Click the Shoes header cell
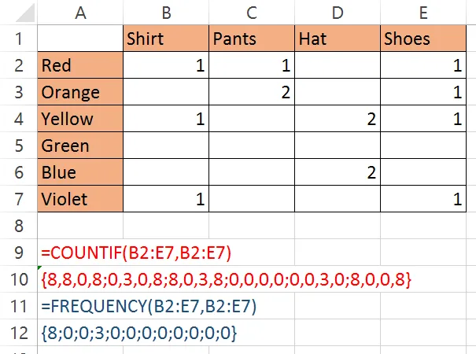This screenshot has width=476, height=354. [423, 39]
